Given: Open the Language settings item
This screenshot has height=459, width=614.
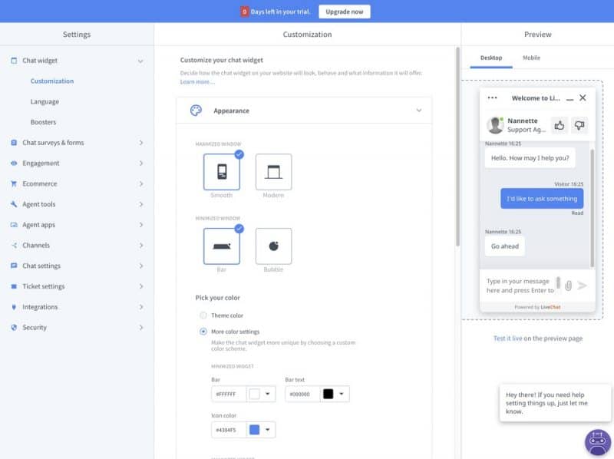Looking at the screenshot, I should [x=45, y=101].
